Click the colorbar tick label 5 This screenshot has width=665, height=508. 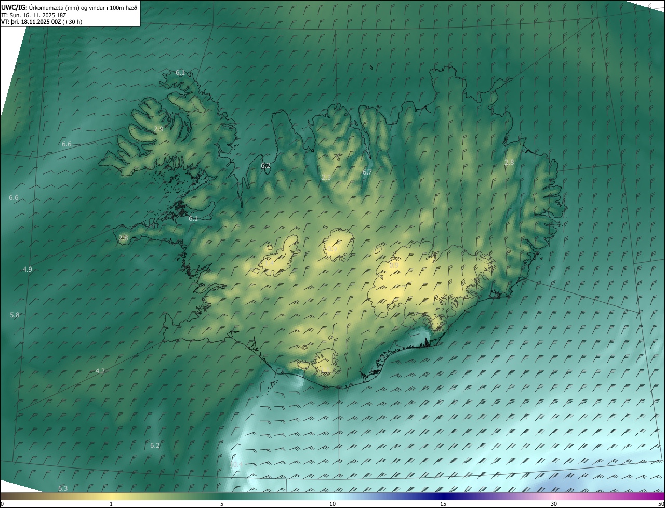tap(222, 504)
